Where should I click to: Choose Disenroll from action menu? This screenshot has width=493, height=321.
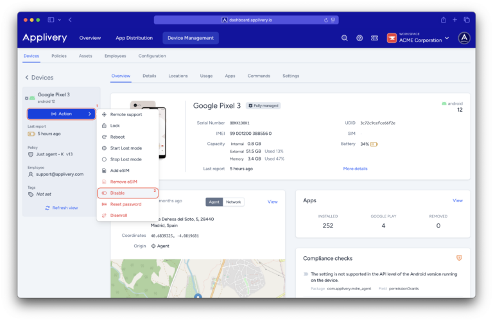[128, 215]
